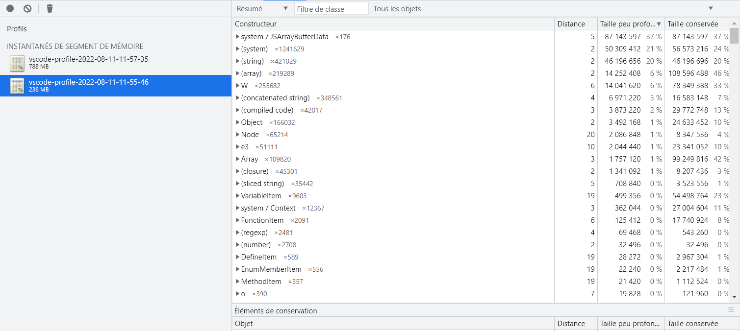Image resolution: width=740 pixels, height=331 pixels.
Task: Expand the system / JSArrayBufferData row
Action: coord(237,37)
